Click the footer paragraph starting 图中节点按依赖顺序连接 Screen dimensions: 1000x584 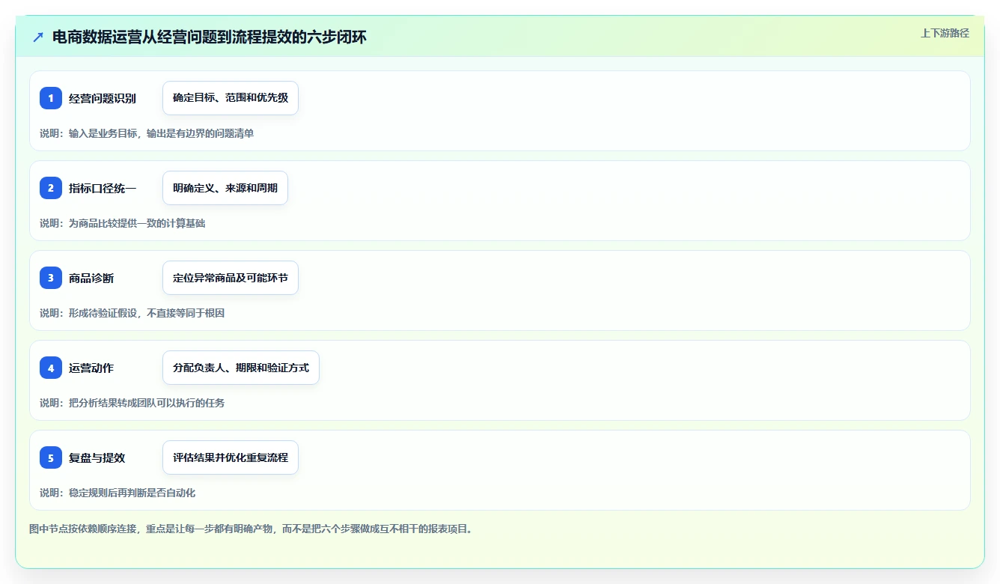(x=251, y=529)
